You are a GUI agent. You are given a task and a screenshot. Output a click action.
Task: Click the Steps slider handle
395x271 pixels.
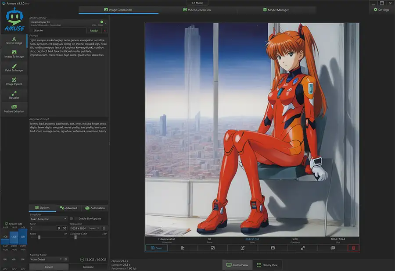[39, 237]
